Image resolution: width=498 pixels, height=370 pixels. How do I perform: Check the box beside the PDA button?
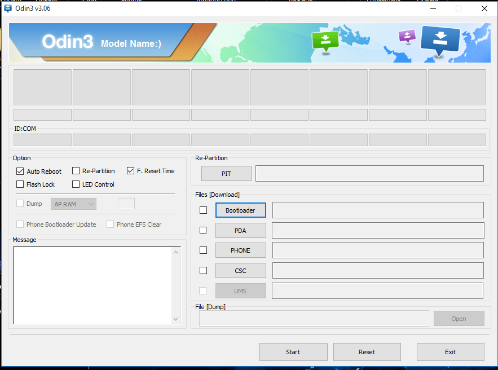203,230
